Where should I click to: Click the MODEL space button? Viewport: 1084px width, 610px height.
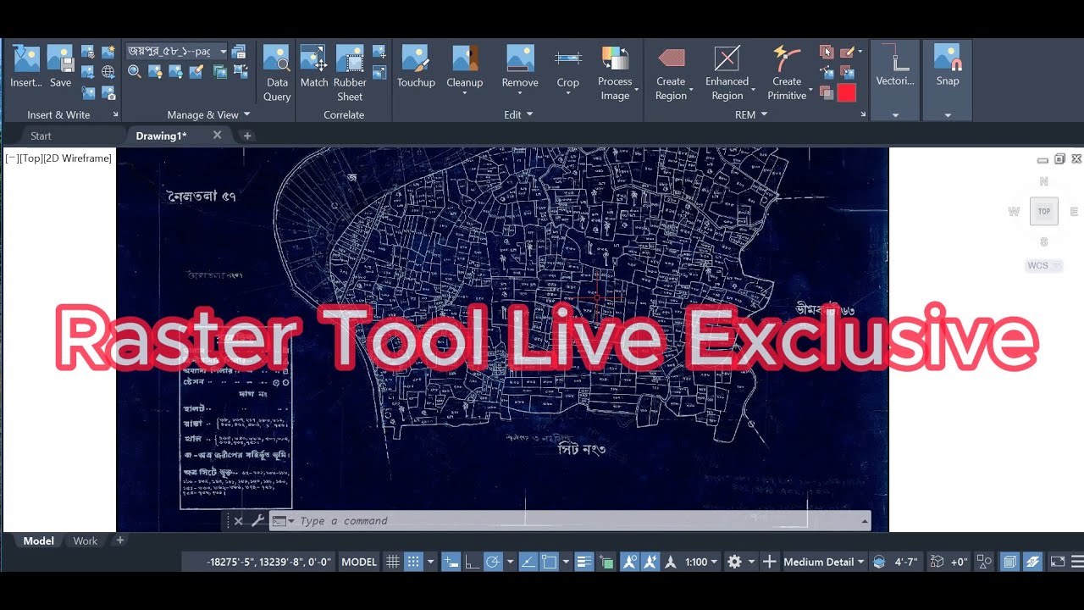tap(359, 562)
